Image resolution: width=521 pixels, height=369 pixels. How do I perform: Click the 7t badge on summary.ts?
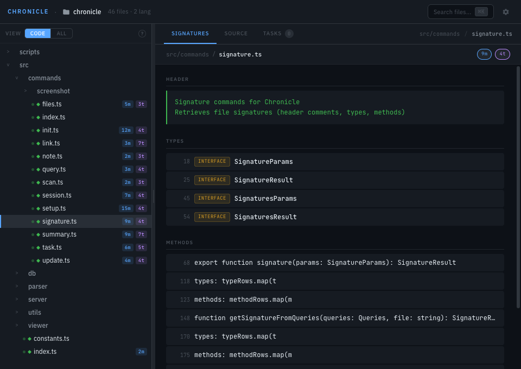tap(141, 234)
